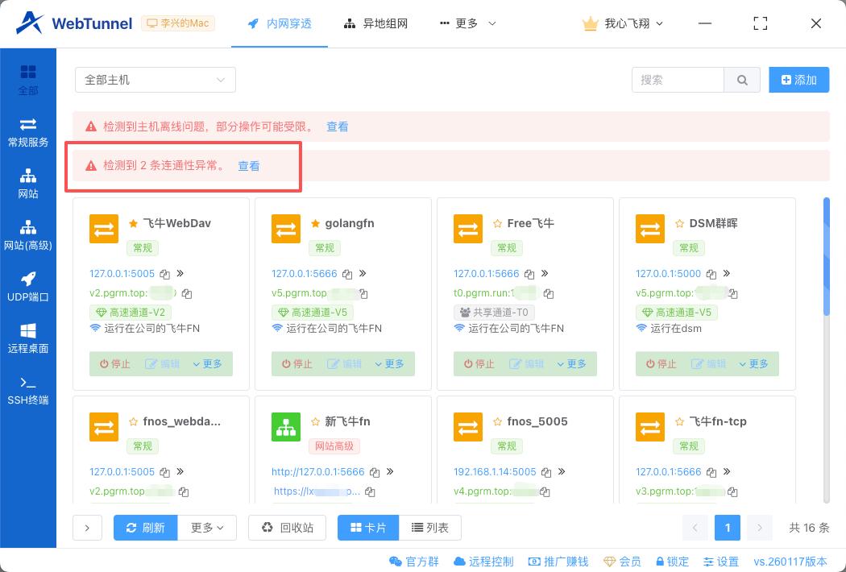Click the search magnifier icon
The height and width of the screenshot is (572, 846).
[x=741, y=80]
